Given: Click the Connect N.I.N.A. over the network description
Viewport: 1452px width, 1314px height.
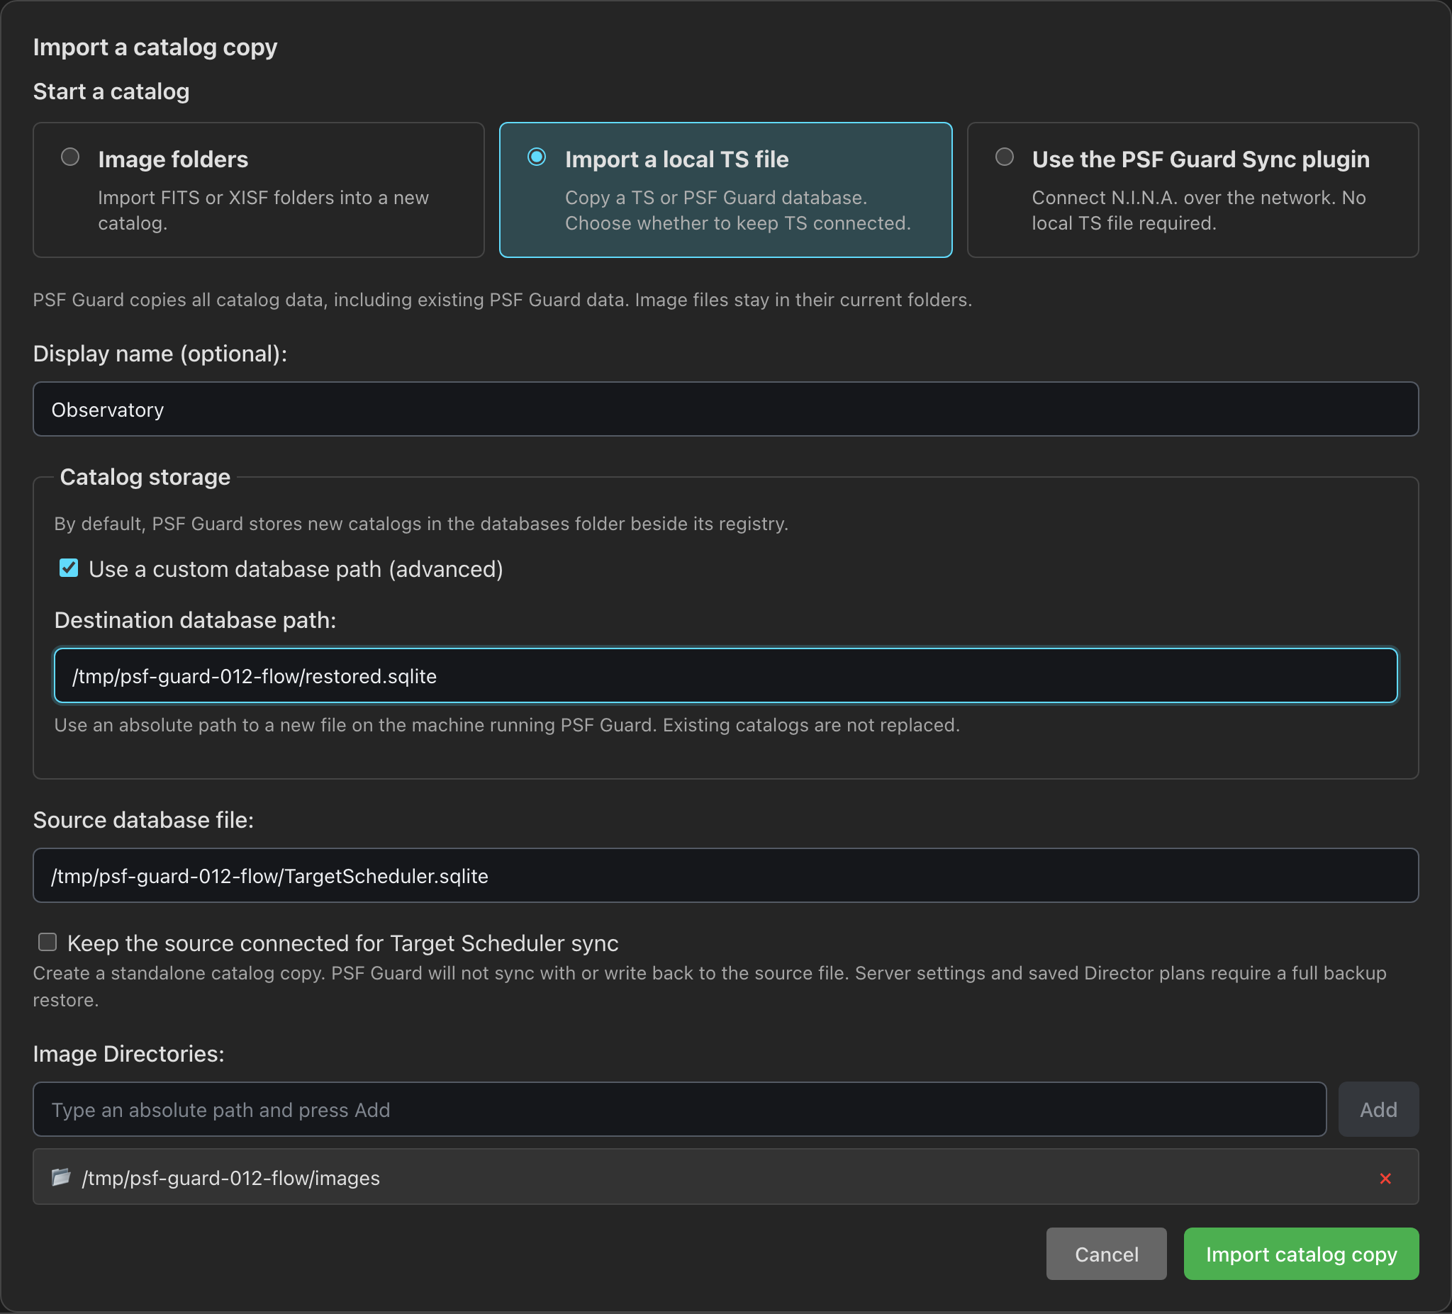Looking at the screenshot, I should (x=1198, y=210).
